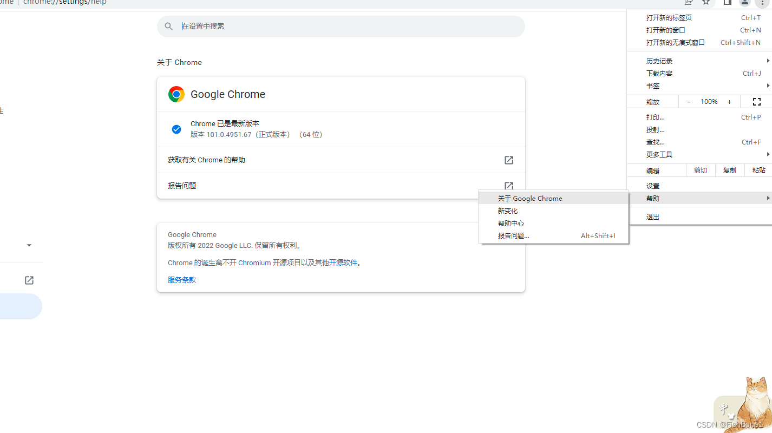The width and height of the screenshot is (772, 433).
Task: Toggle the side panel icon in toolbar
Action: 728,2
